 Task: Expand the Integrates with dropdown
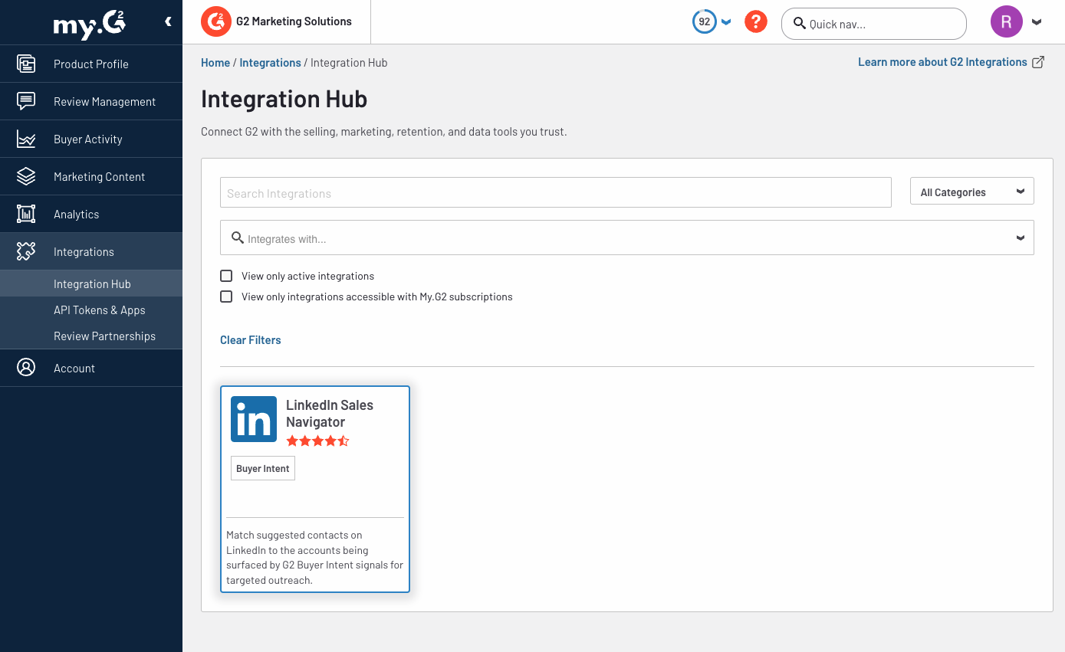(1020, 238)
